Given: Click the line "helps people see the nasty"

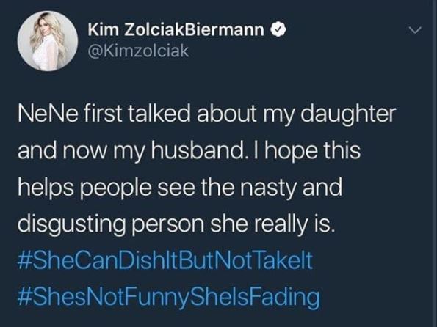Looking at the screenshot, I should [180, 187].
